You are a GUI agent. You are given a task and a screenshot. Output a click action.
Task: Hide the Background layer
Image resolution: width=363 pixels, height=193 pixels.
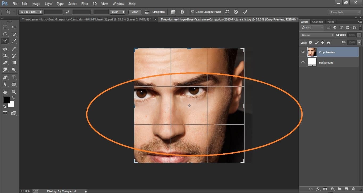point(303,62)
